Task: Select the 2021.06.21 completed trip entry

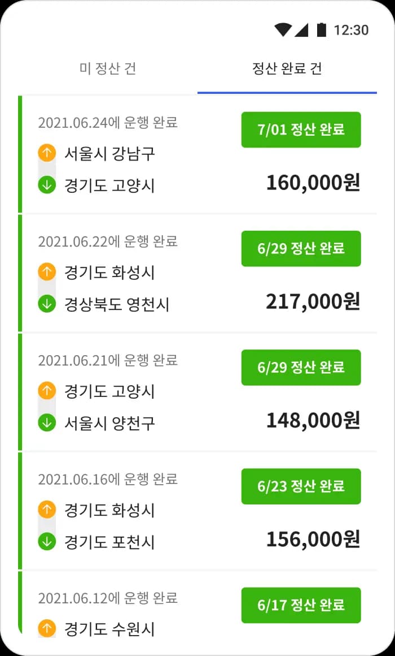Action: [197, 390]
